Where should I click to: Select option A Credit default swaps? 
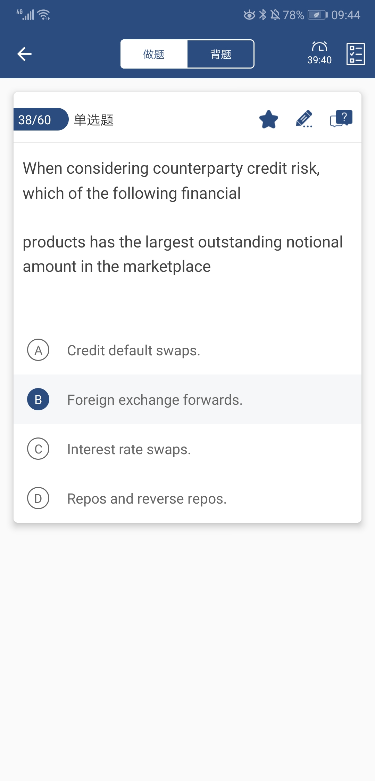187,350
